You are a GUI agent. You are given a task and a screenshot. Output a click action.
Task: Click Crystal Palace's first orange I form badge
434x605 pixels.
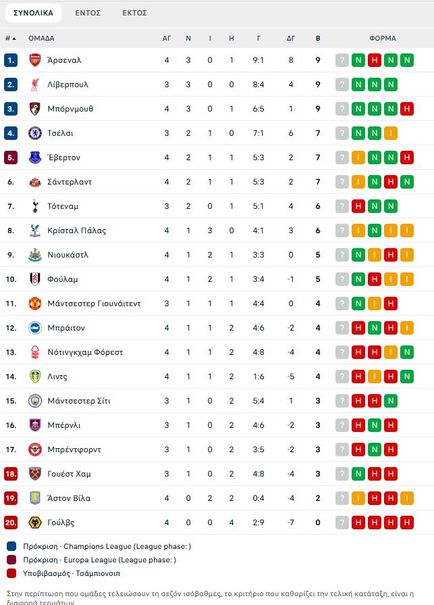pos(358,231)
